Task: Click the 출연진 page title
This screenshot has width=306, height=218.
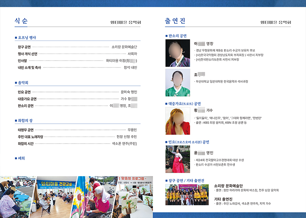Action: [175, 21]
